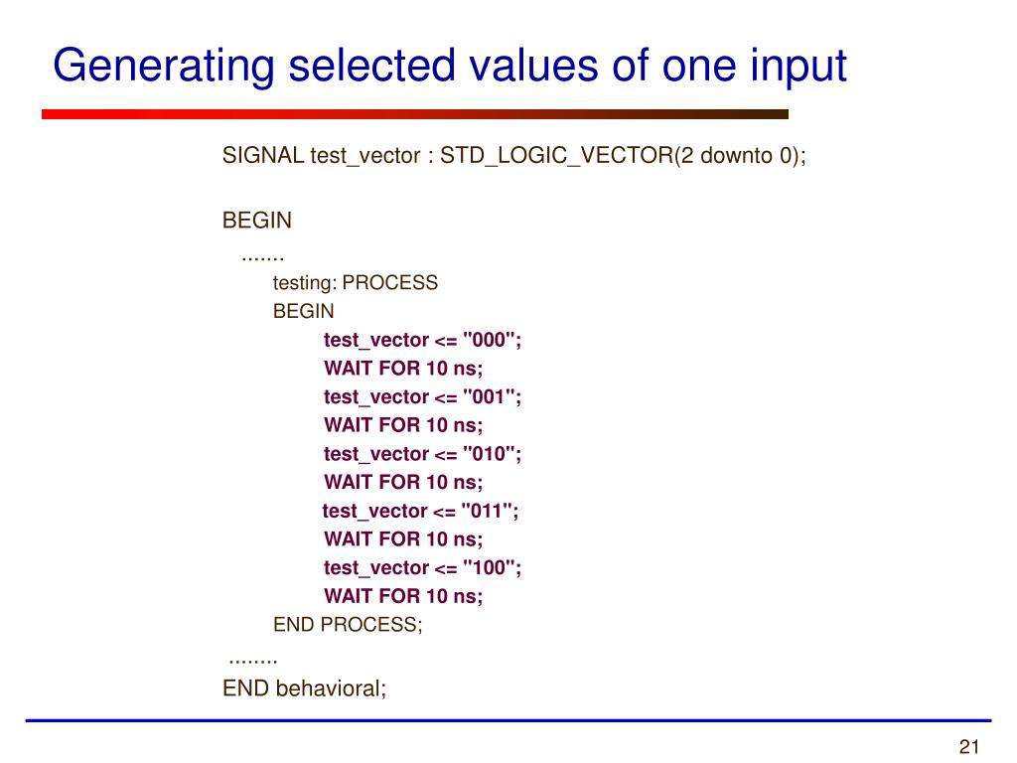Image resolution: width=1017 pixels, height=763 pixels.
Task: Select the test_vector <= "011" line
Action: coord(420,511)
